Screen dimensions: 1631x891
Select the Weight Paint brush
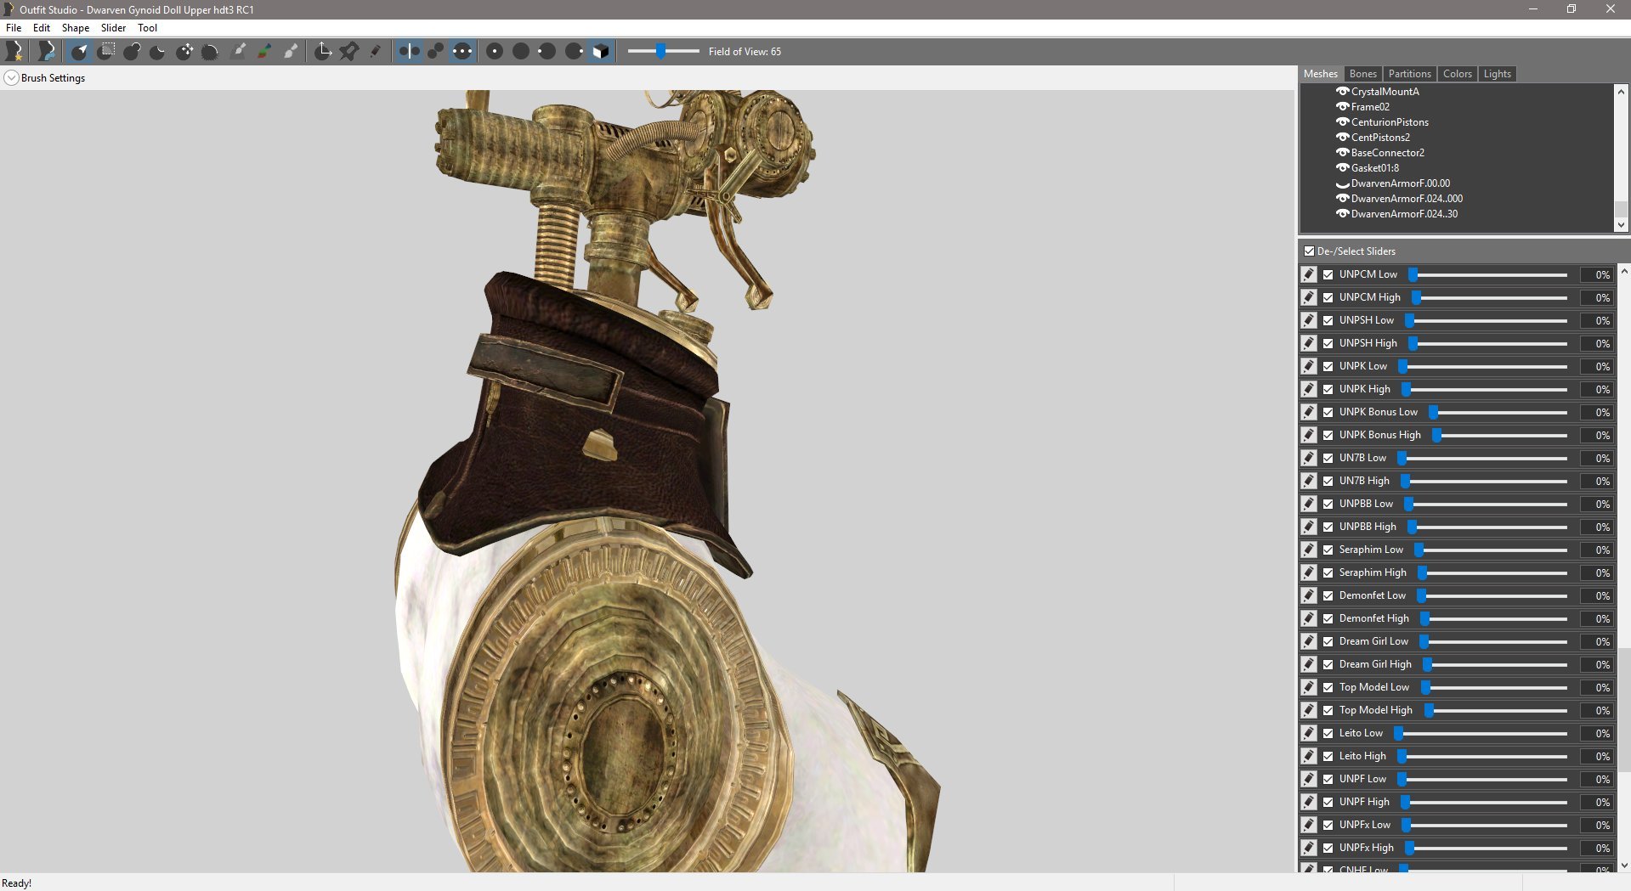239,51
